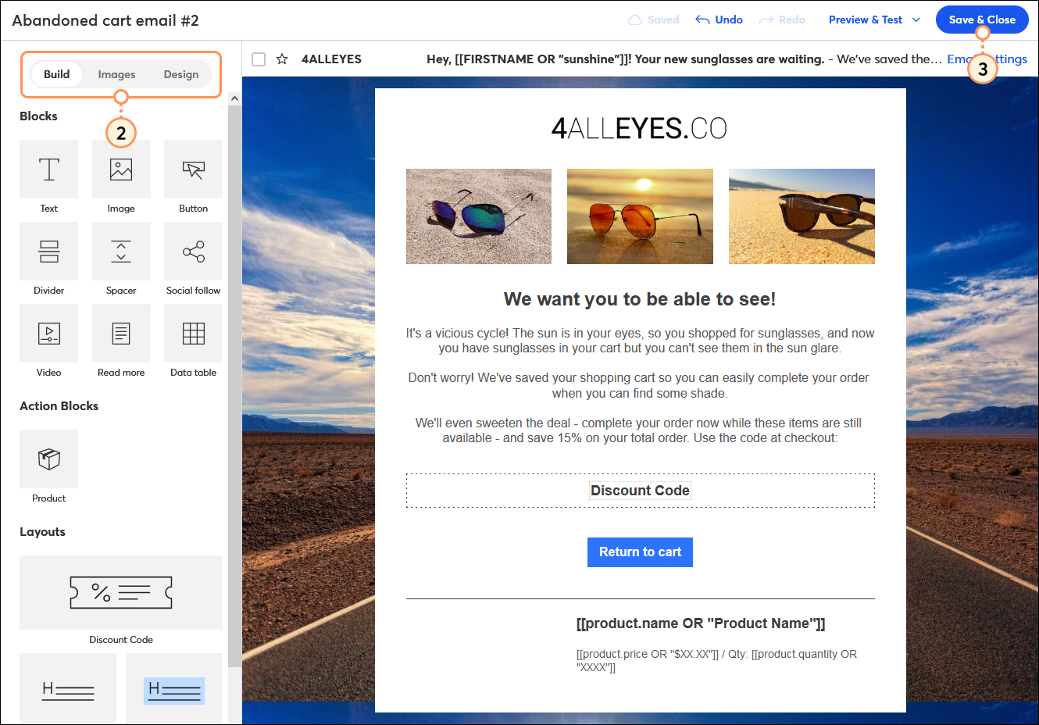Add a Video block
1039x725 pixels.
(48, 334)
